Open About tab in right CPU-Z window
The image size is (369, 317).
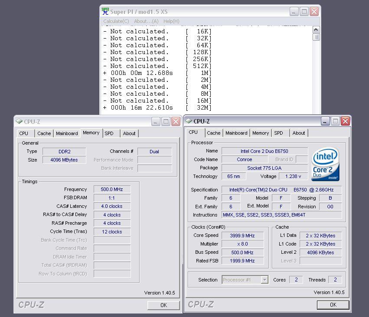299,133
